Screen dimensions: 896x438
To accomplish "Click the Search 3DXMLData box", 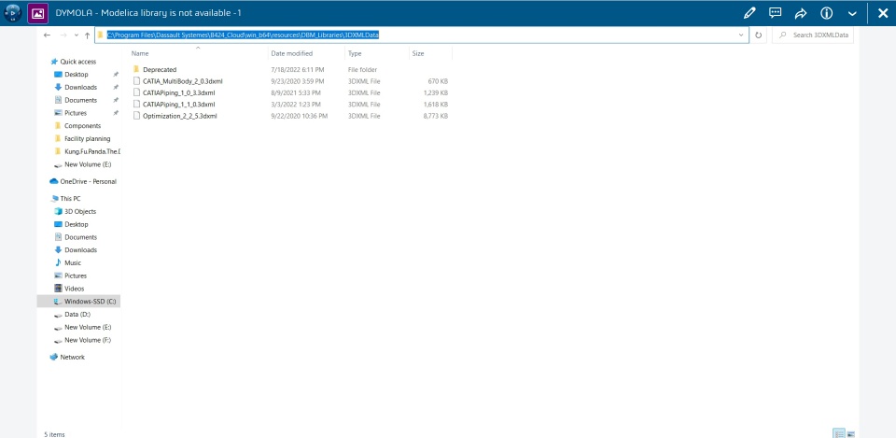I will [x=813, y=35].
